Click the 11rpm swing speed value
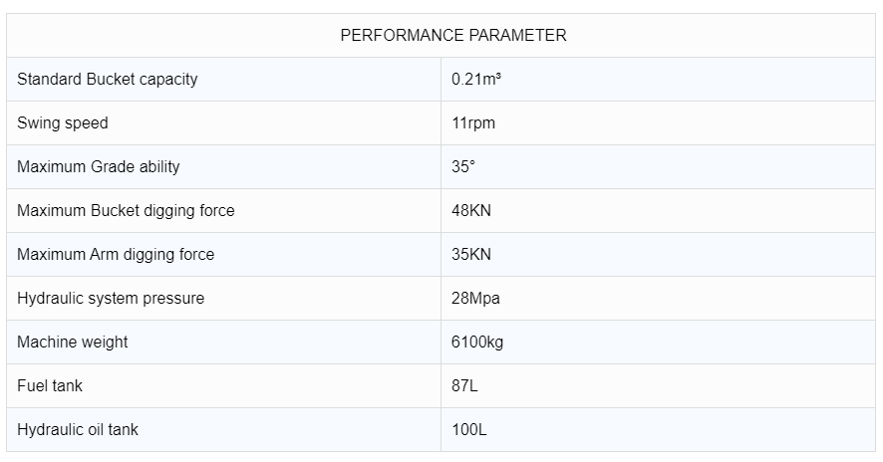The width and height of the screenshot is (883, 462). click(473, 122)
